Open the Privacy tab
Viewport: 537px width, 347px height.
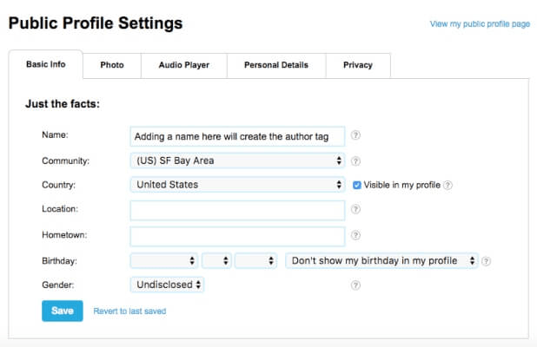[358, 65]
